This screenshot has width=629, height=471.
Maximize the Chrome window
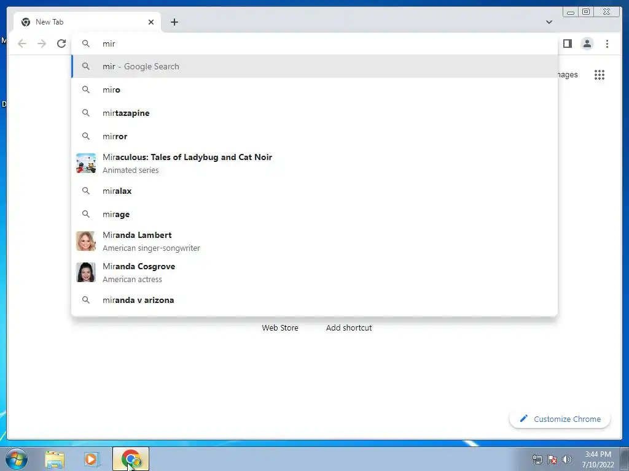(586, 12)
